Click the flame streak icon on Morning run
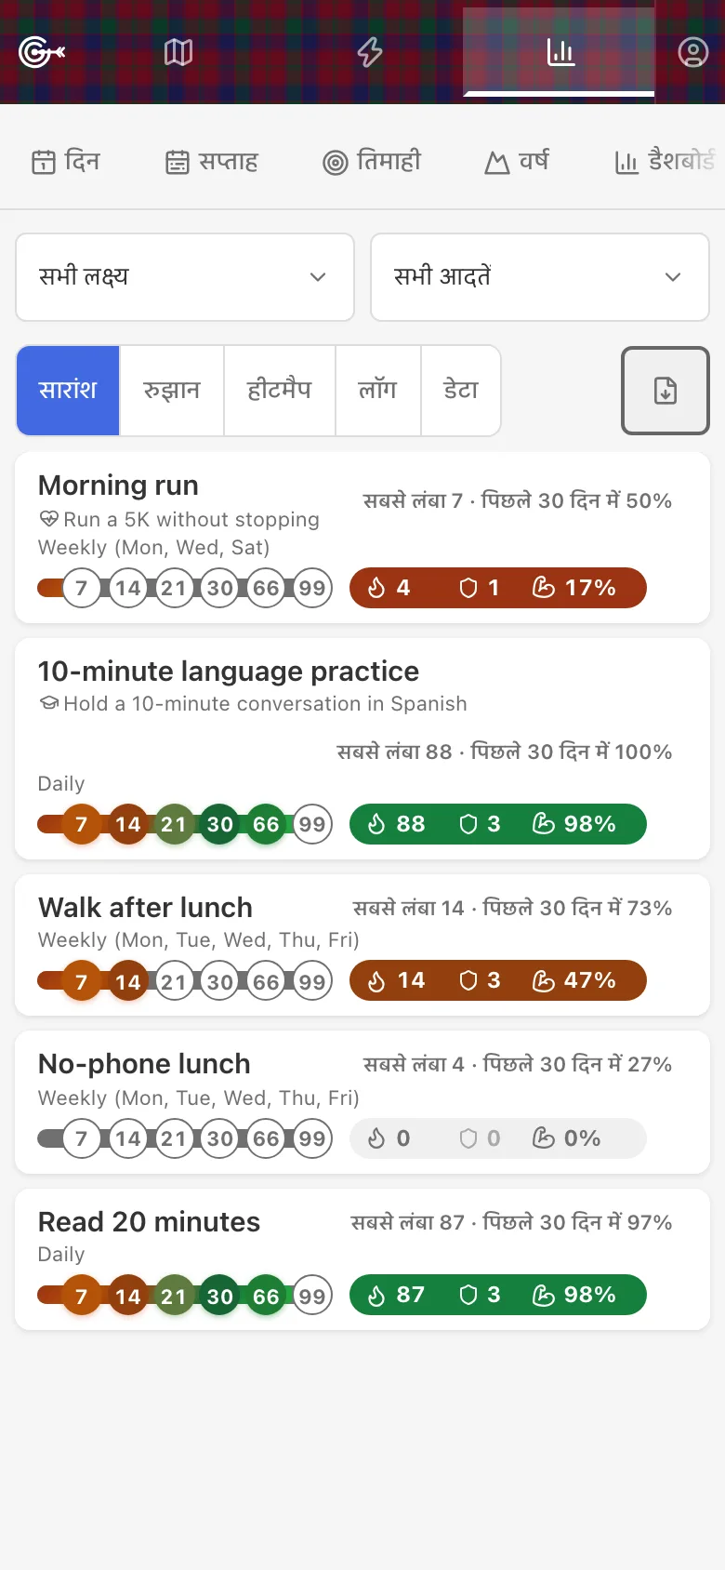The image size is (725, 1570). coord(376,588)
